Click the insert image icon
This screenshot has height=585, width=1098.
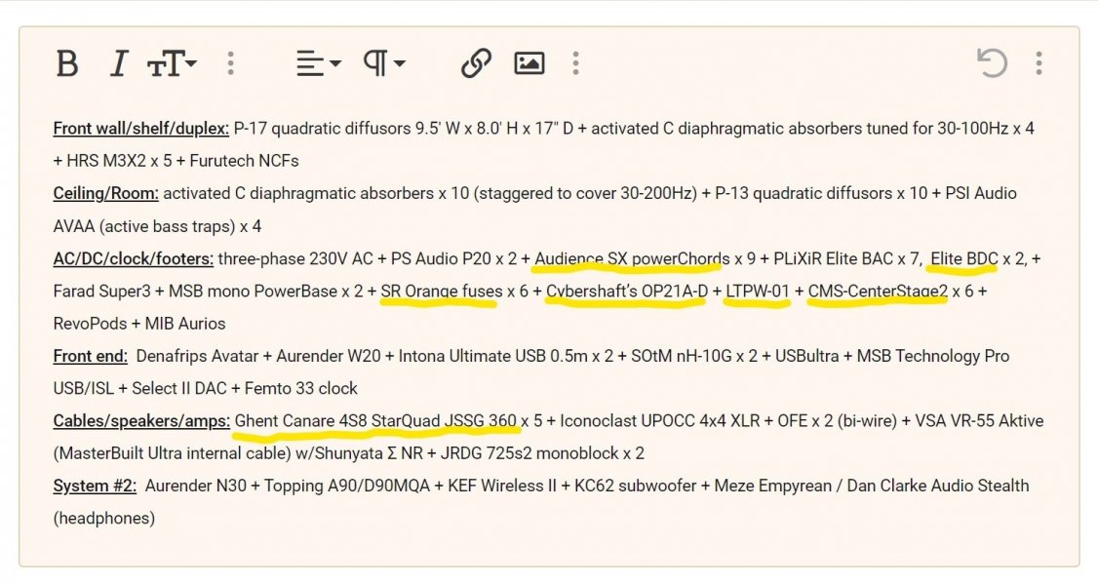click(529, 64)
